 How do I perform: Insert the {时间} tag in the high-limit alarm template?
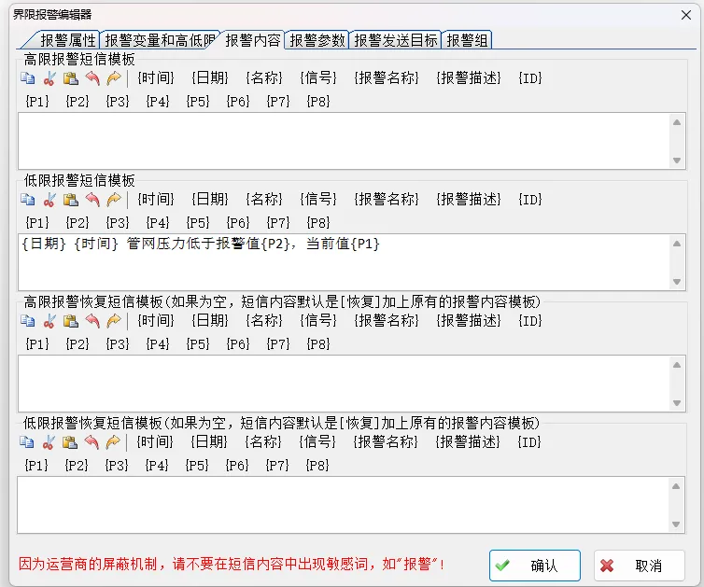pos(155,78)
